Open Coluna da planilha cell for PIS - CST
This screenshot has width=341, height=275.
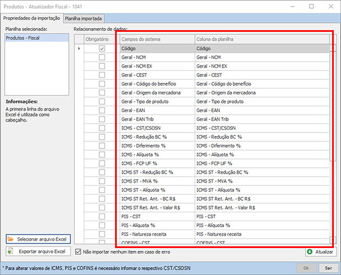click(x=262, y=216)
